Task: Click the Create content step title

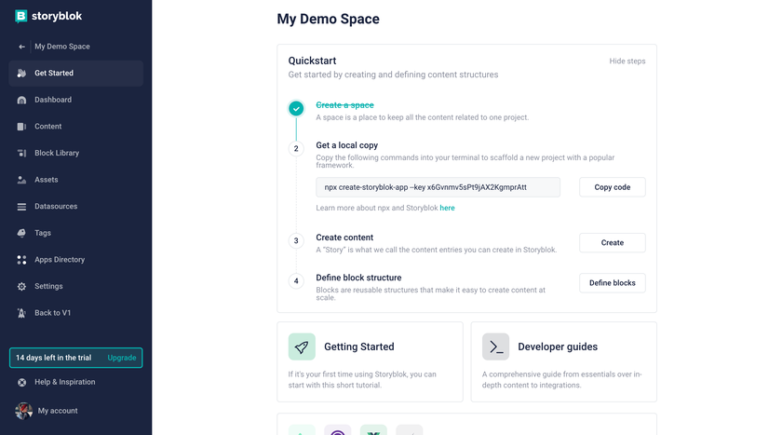Action: coord(344,238)
